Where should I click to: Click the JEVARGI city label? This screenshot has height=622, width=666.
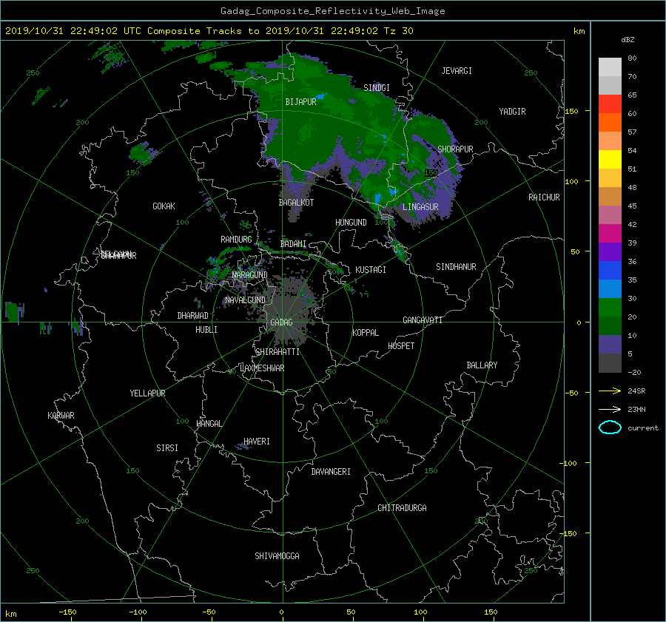457,71
